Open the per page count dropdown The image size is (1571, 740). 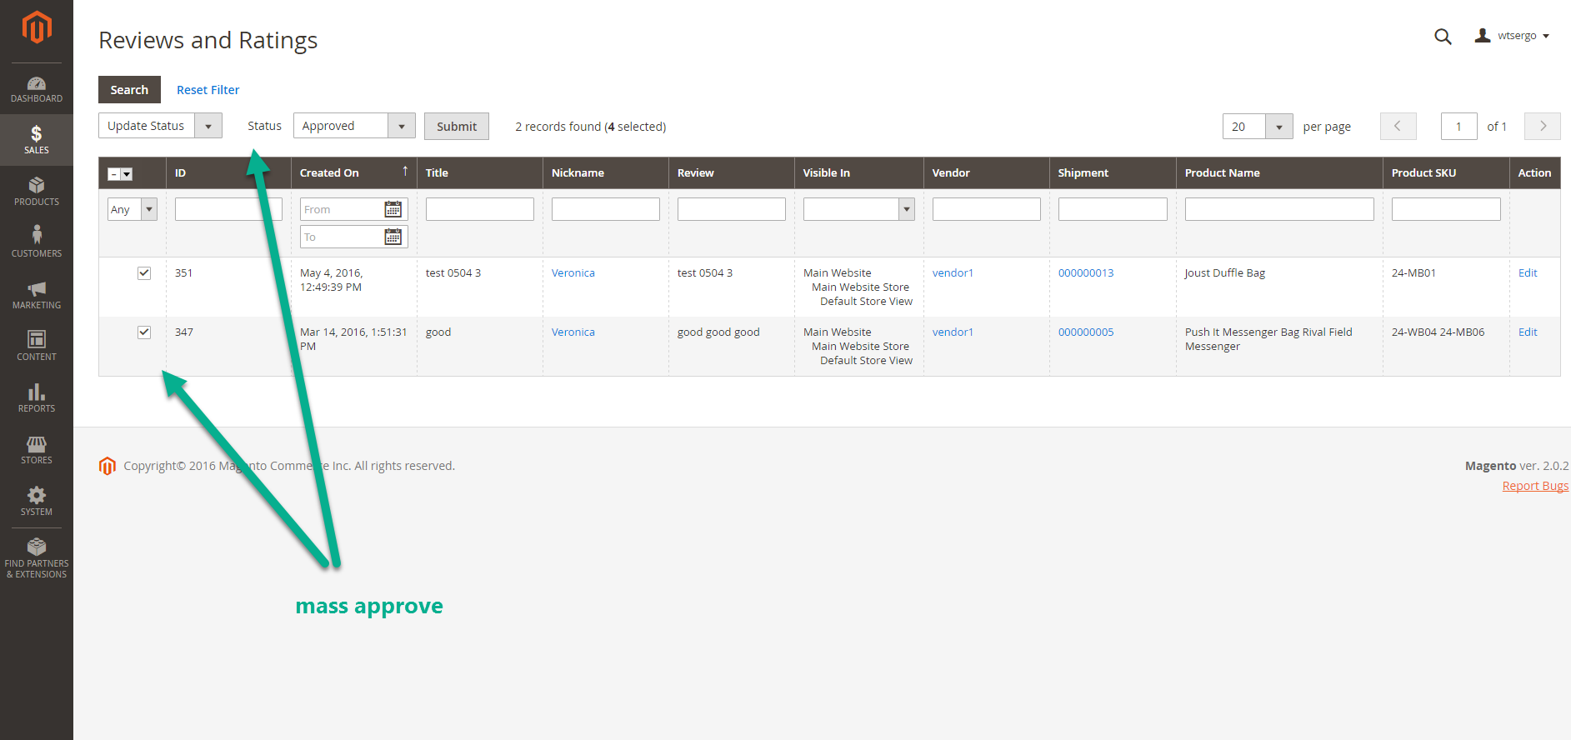(x=1258, y=126)
